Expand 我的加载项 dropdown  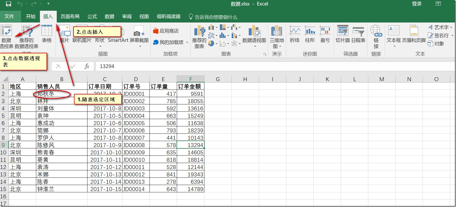click(187, 42)
